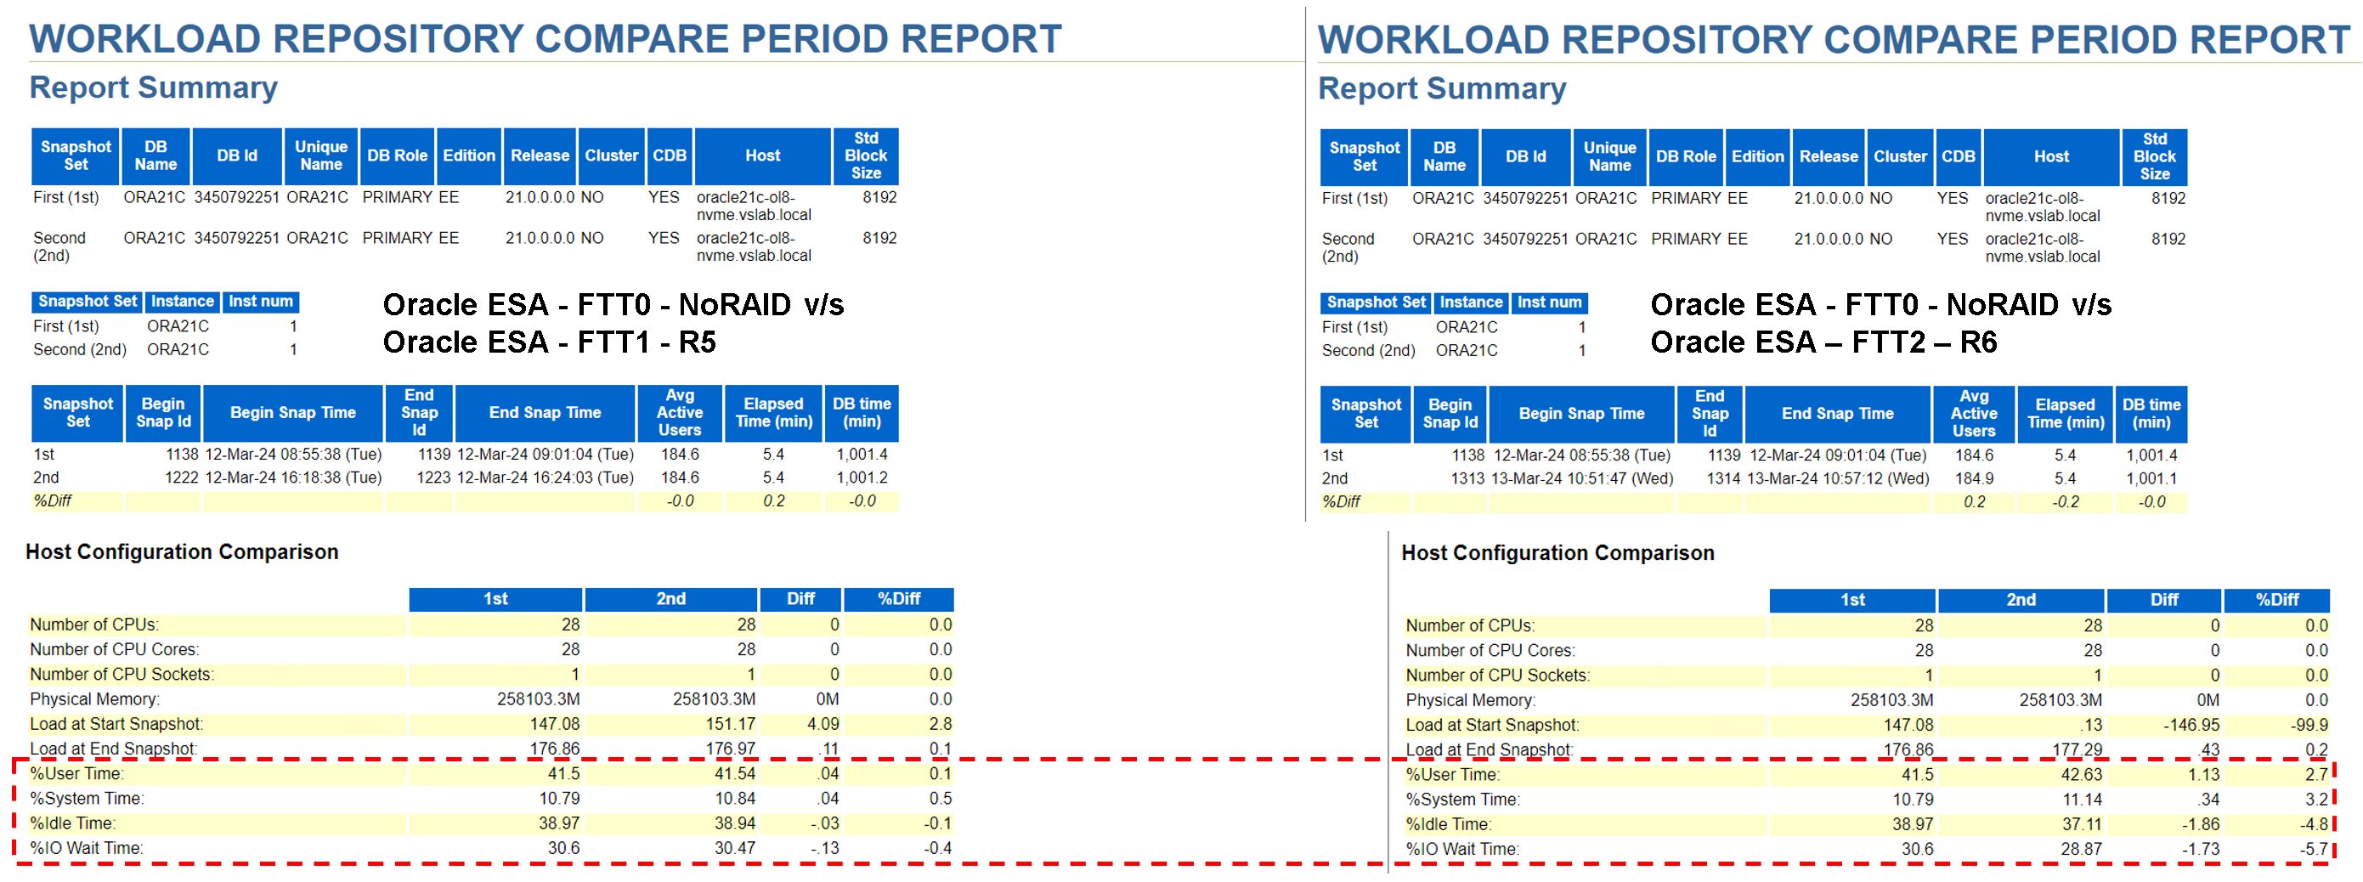
Task: Select the 11.14 %System Time value
Action: [2082, 800]
